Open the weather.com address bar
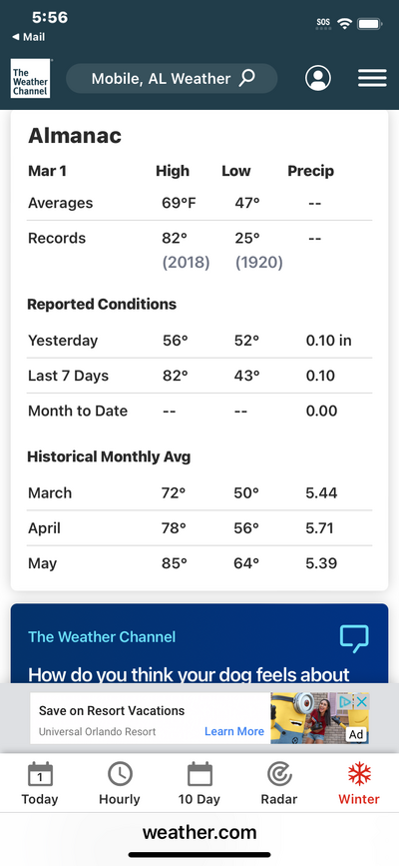 pyautogui.click(x=199, y=832)
